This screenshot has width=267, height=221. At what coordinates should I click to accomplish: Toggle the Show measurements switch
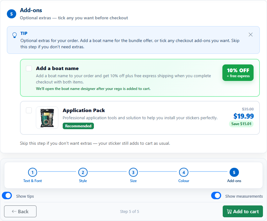[216, 195]
